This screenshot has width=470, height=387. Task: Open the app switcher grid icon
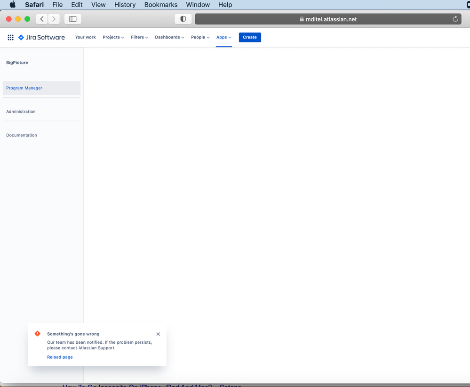point(10,37)
